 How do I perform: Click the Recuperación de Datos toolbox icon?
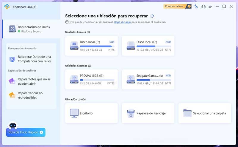click(12, 29)
